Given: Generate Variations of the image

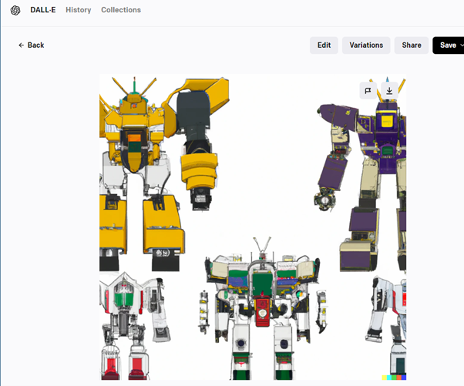Looking at the screenshot, I should pyautogui.click(x=366, y=45).
